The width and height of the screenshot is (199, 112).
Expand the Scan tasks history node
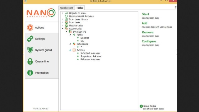(62, 19)
